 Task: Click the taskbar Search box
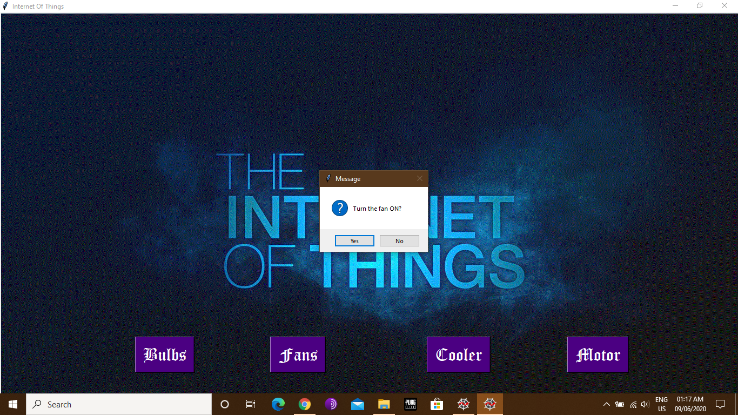pos(119,404)
